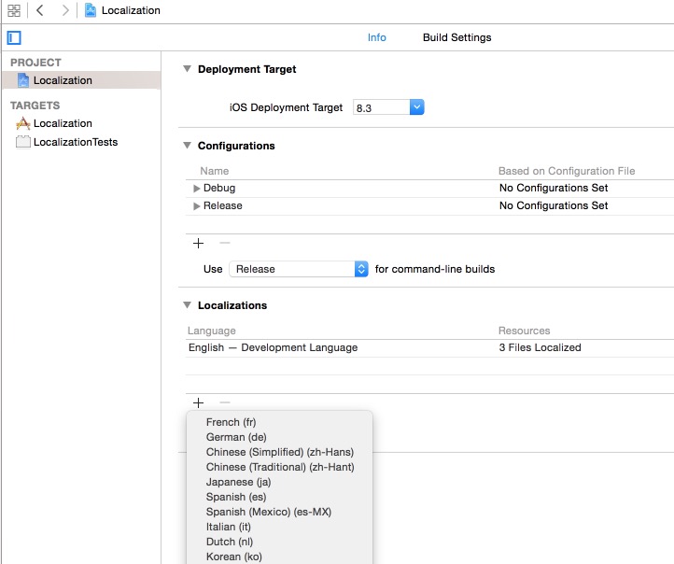Choose Korean (ko) from the menu

(x=279, y=557)
